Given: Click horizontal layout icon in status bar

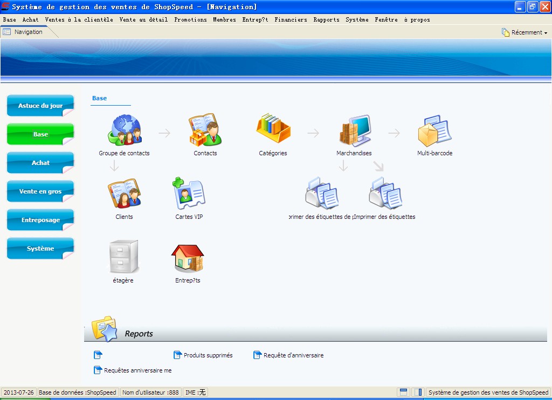Looking at the screenshot, I should click(x=403, y=392).
